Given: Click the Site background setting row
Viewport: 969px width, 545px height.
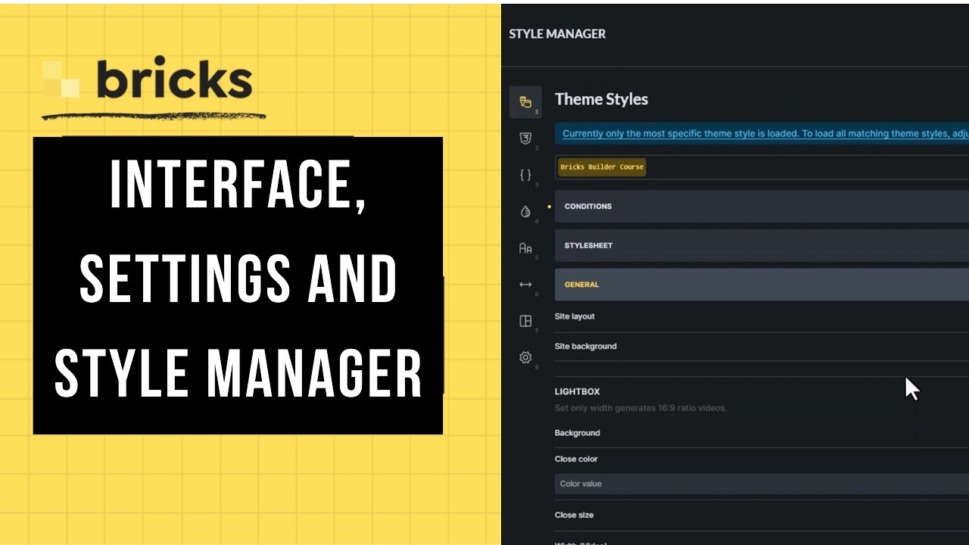Looking at the screenshot, I should coord(762,347).
